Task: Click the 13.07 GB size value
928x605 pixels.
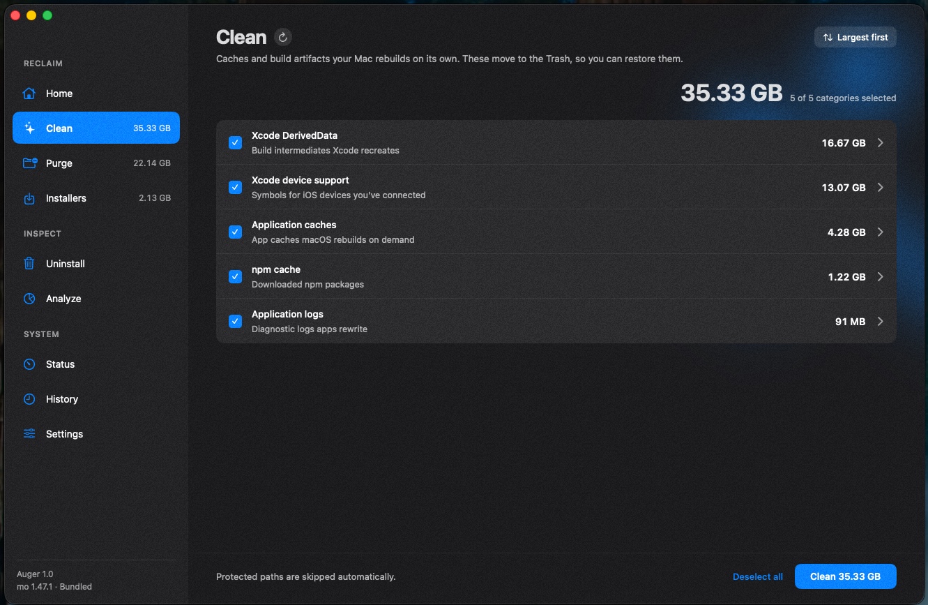Action: click(x=844, y=188)
